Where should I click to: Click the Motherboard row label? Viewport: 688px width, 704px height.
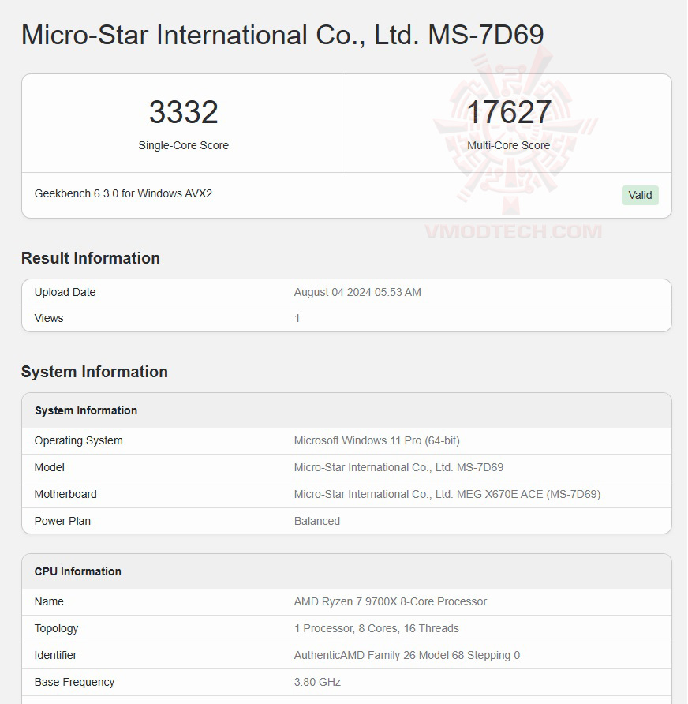click(65, 494)
